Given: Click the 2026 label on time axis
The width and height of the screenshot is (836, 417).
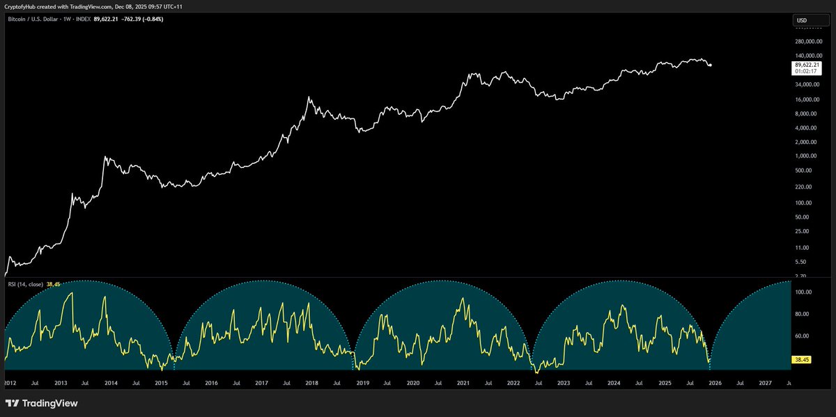Looking at the screenshot, I should click(715, 383).
